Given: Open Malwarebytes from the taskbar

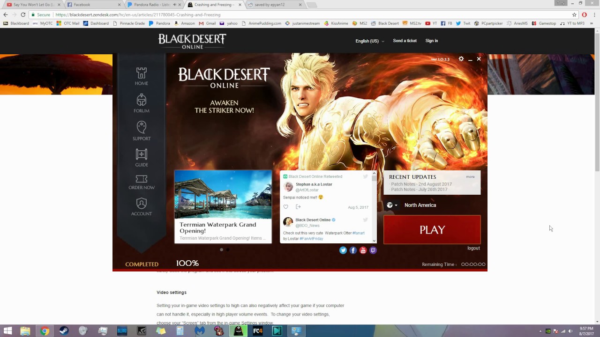Looking at the screenshot, I should pyautogui.click(x=200, y=331).
